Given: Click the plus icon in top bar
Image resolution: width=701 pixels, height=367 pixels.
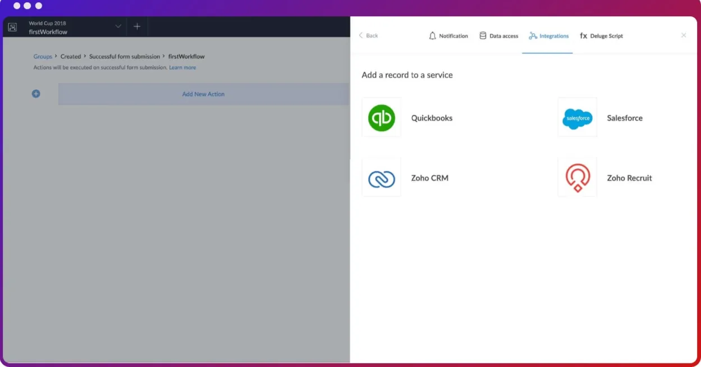Looking at the screenshot, I should tap(137, 26).
